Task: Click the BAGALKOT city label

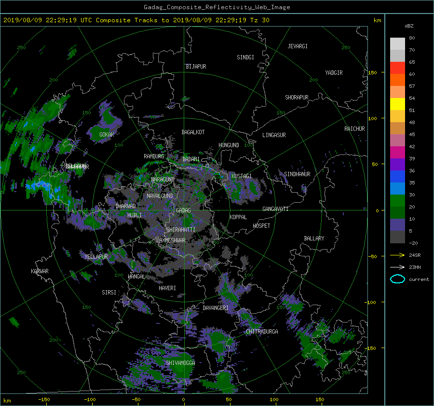Action: [193, 132]
